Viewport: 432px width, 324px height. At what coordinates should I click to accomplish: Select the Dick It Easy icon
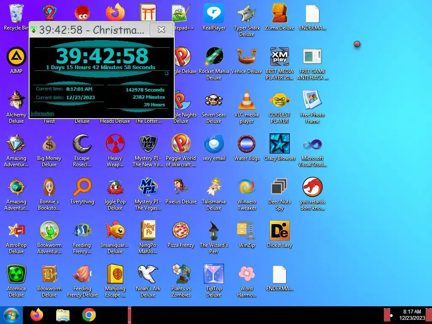point(279,230)
